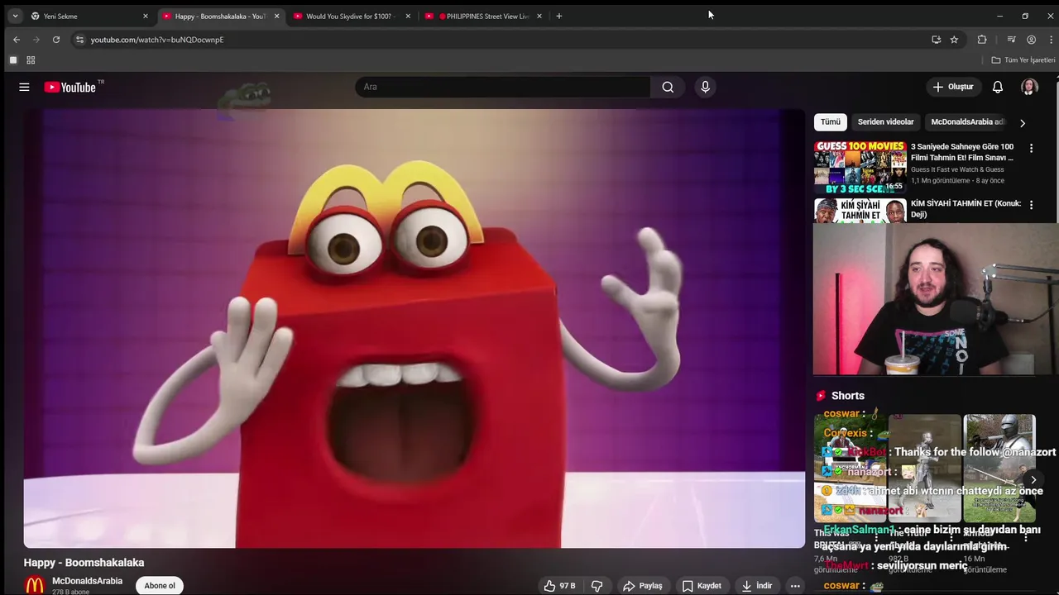The width and height of the screenshot is (1059, 595).
Task: Close the Yeni Sekme tab
Action: [146, 17]
